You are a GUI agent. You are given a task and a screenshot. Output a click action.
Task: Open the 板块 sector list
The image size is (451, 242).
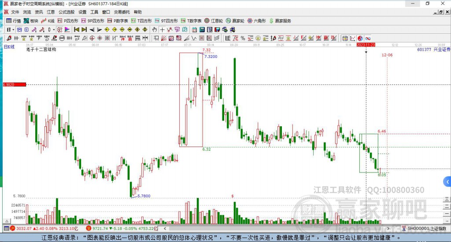tap(31, 21)
